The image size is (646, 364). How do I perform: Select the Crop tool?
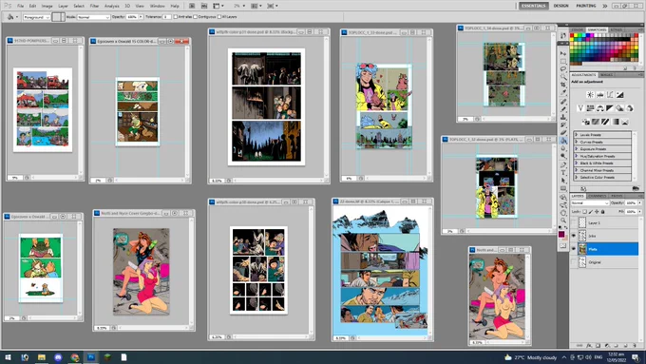563,85
